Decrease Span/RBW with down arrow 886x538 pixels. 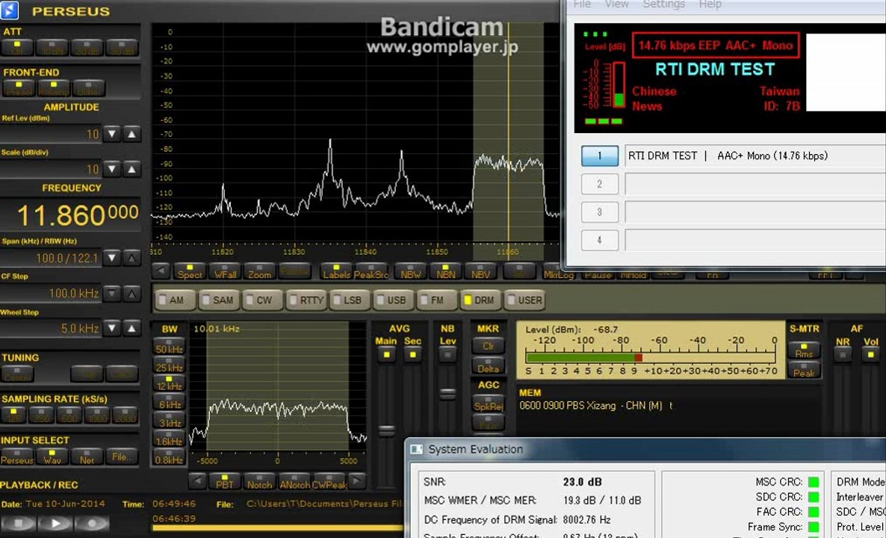(113, 259)
